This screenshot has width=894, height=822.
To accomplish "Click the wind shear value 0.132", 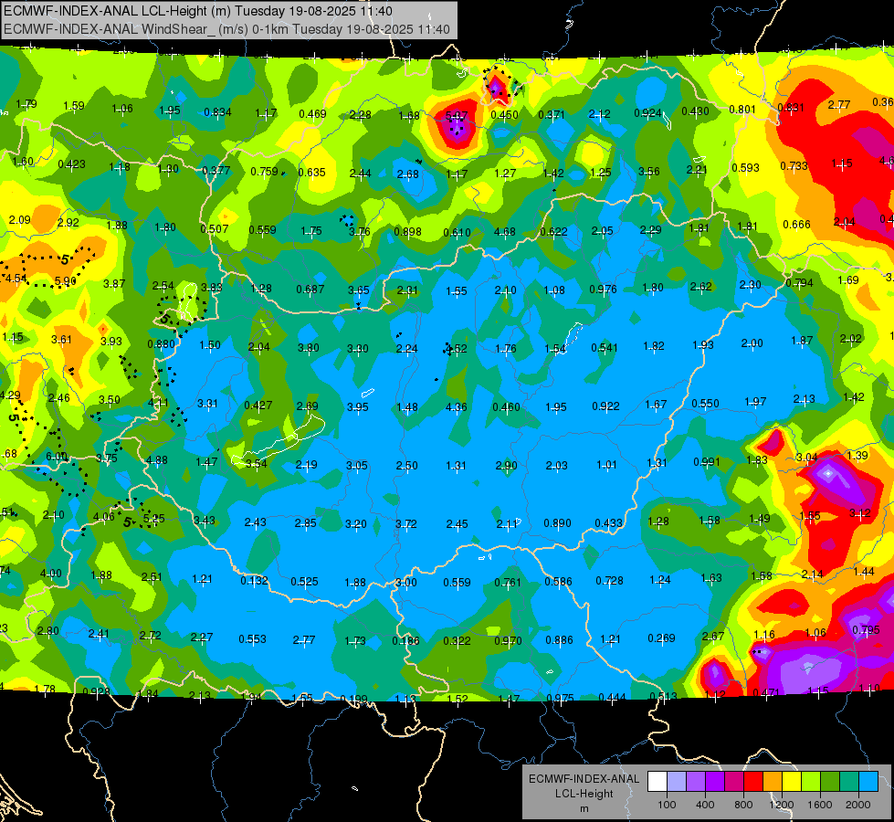I will pos(254,580).
